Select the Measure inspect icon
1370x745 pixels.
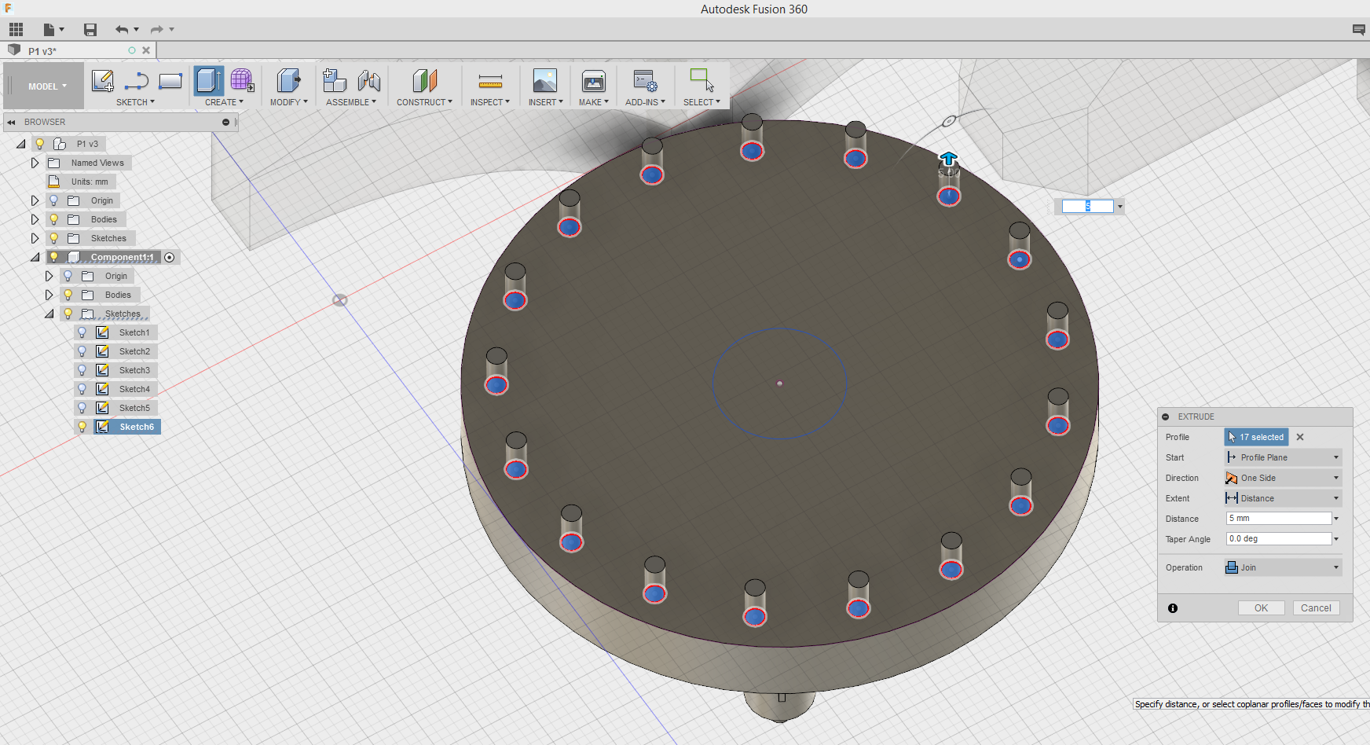490,81
